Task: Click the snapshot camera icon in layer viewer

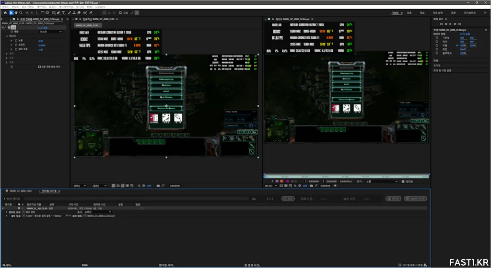Action: [312, 186]
